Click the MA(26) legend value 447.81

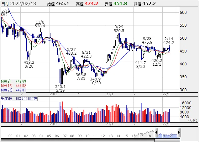pos(21,90)
